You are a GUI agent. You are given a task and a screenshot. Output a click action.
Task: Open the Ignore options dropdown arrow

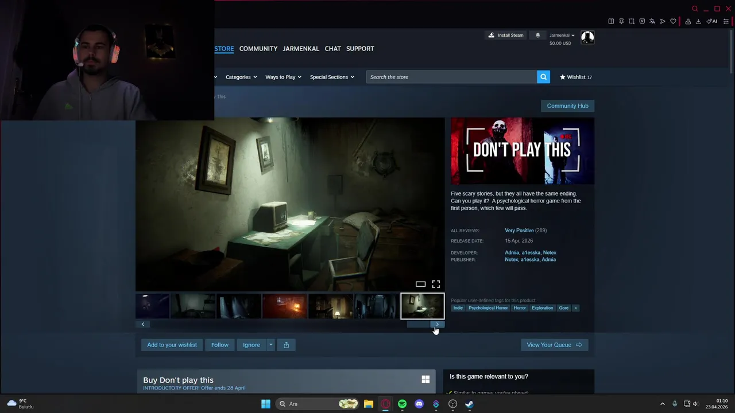click(x=270, y=345)
